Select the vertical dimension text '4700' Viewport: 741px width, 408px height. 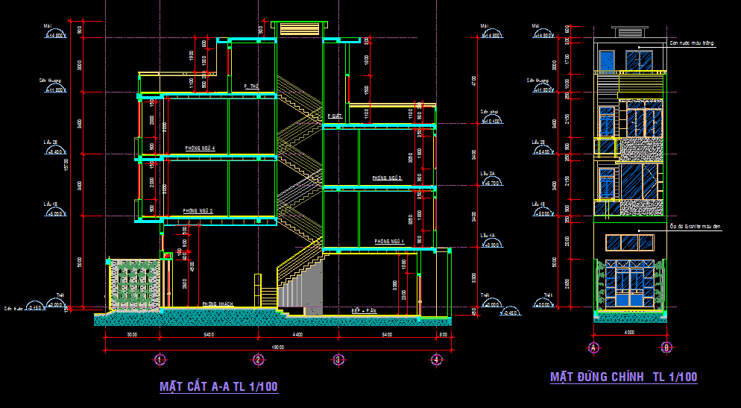(474, 81)
